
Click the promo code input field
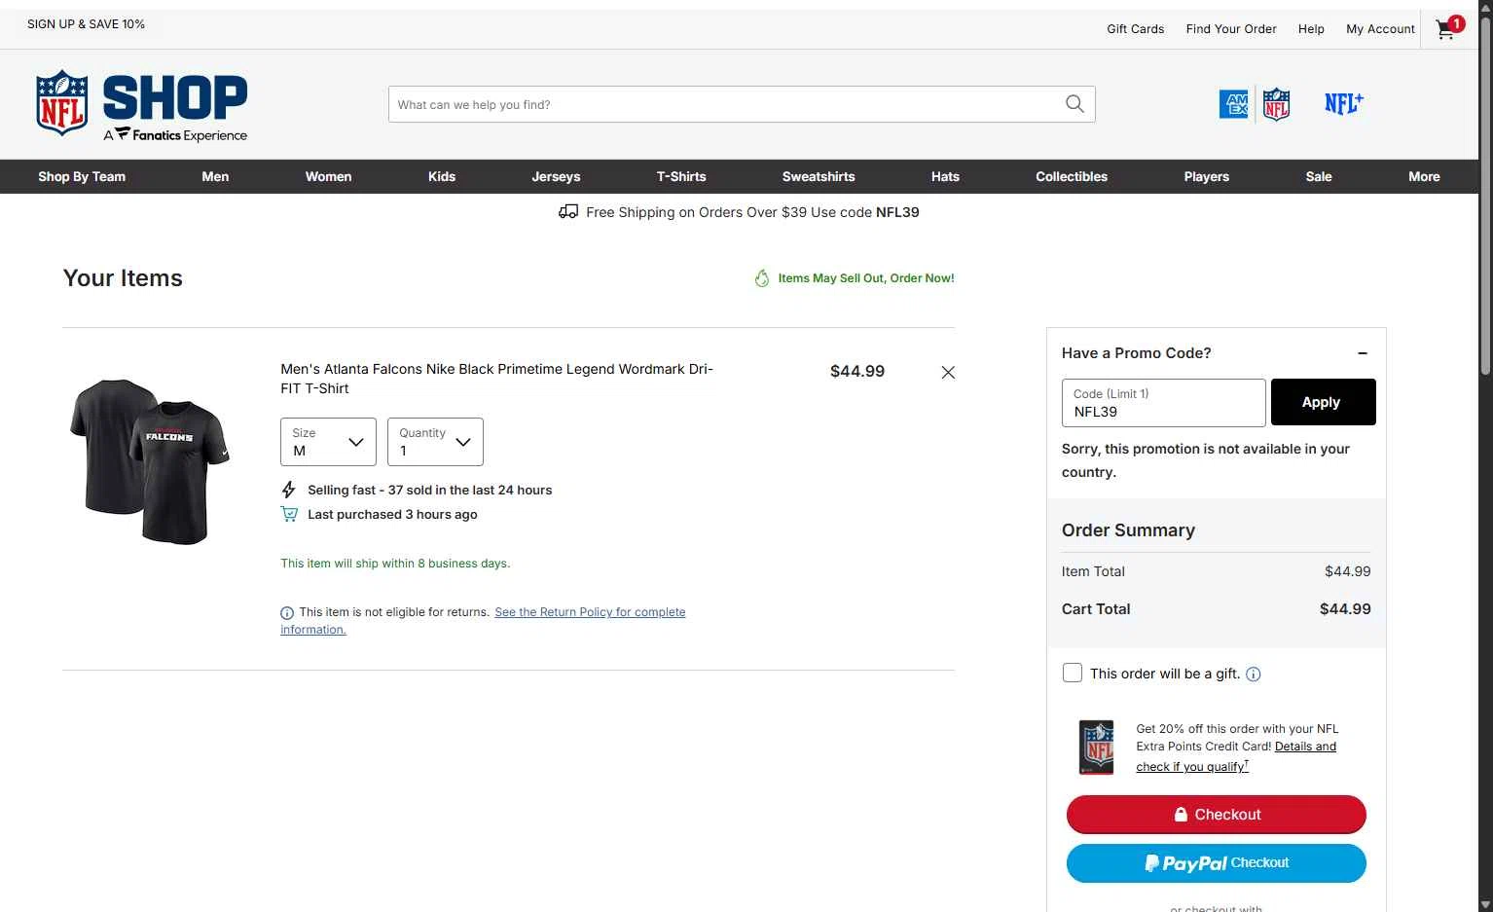[1164, 403]
